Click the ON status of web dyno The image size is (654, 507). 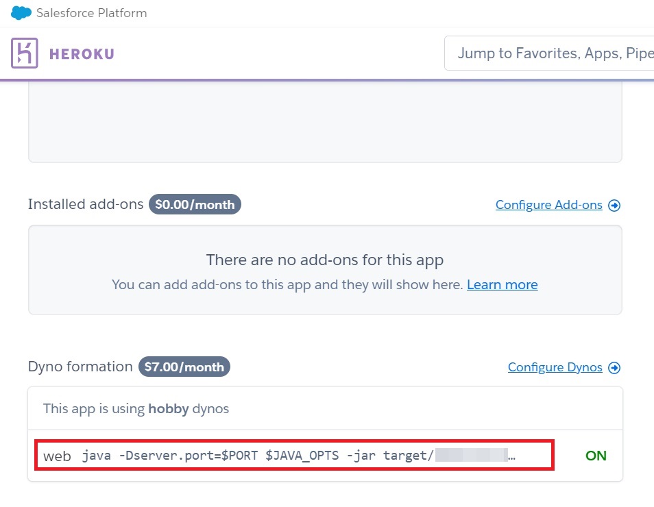596,456
